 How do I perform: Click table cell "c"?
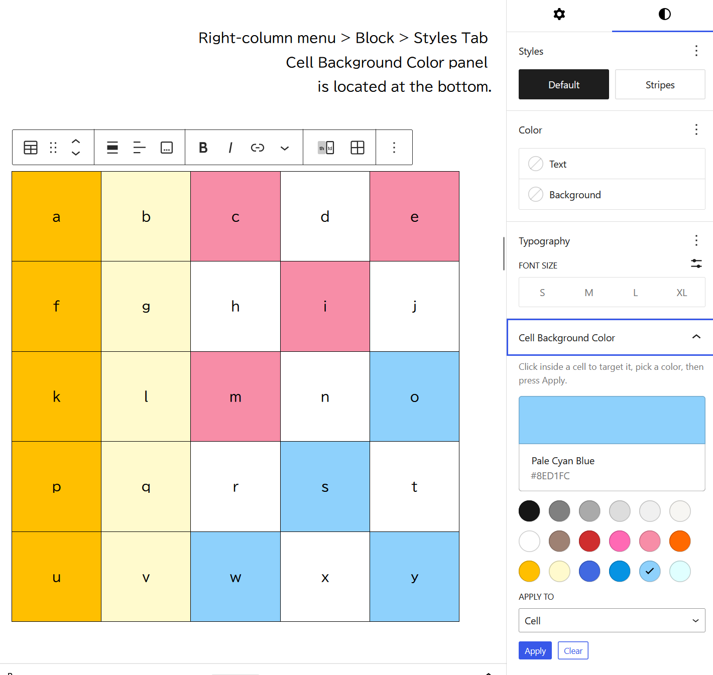[235, 216]
